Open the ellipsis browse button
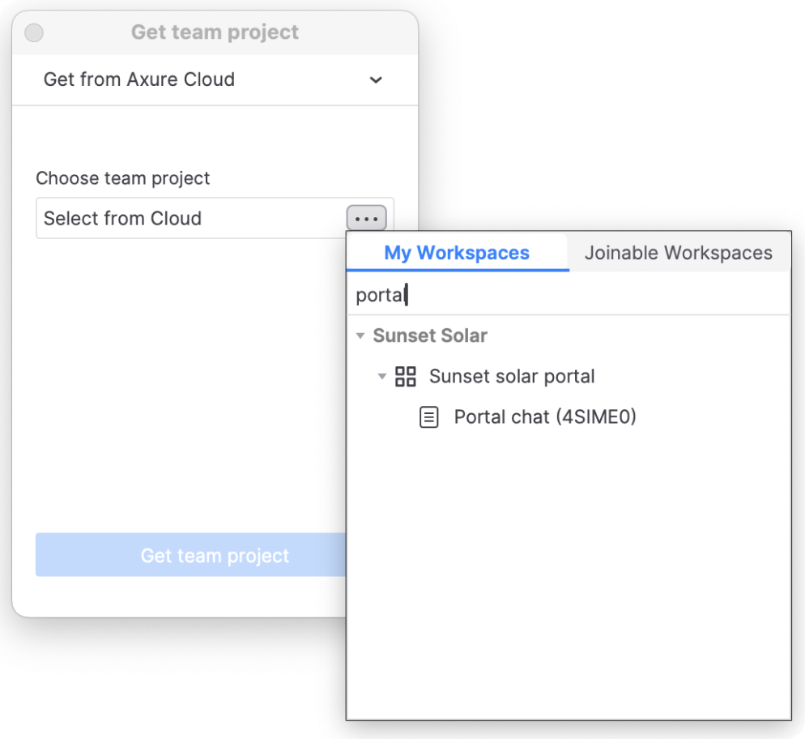 367,219
